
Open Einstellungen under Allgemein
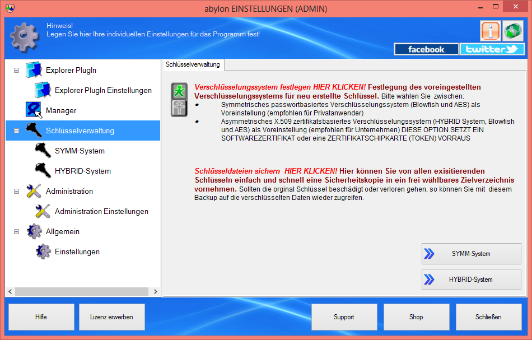77,251
